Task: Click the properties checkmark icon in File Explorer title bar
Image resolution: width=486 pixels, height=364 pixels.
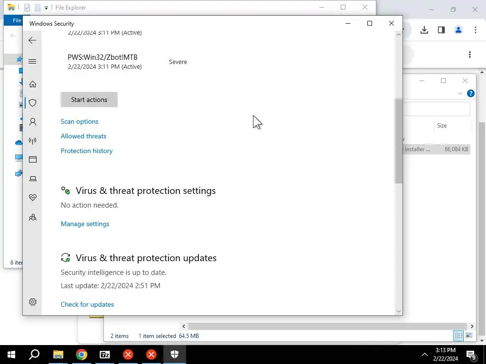Action: 27,8
